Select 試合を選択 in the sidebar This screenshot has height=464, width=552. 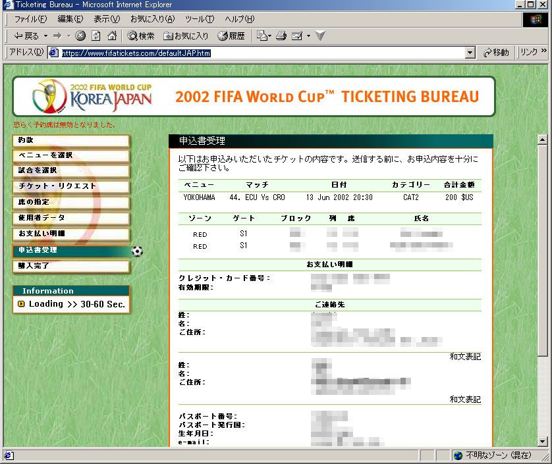click(x=71, y=170)
